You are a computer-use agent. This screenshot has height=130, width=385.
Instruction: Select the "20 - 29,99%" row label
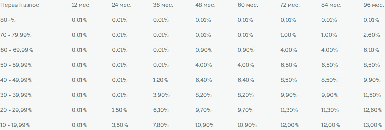point(16,110)
